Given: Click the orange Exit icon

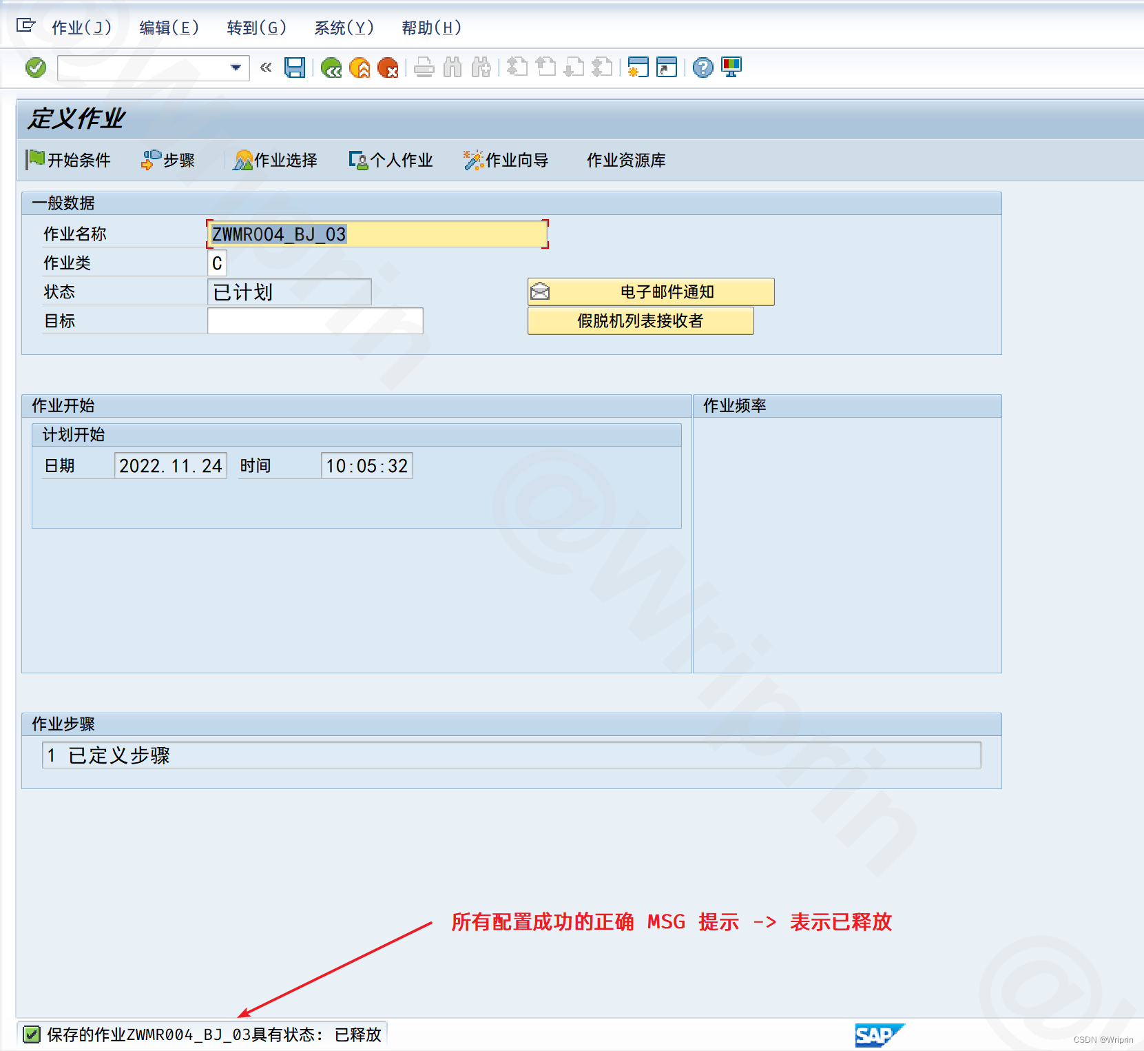Looking at the screenshot, I should pos(360,68).
